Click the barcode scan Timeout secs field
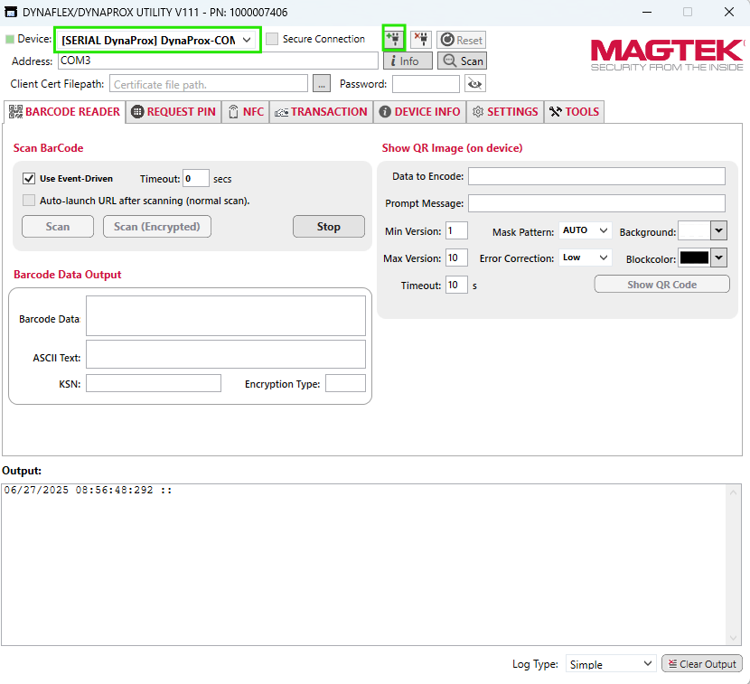 pos(195,178)
